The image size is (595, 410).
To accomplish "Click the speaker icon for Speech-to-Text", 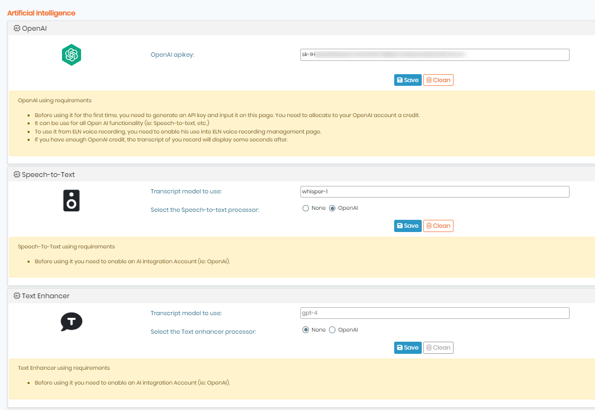I will 72,200.
